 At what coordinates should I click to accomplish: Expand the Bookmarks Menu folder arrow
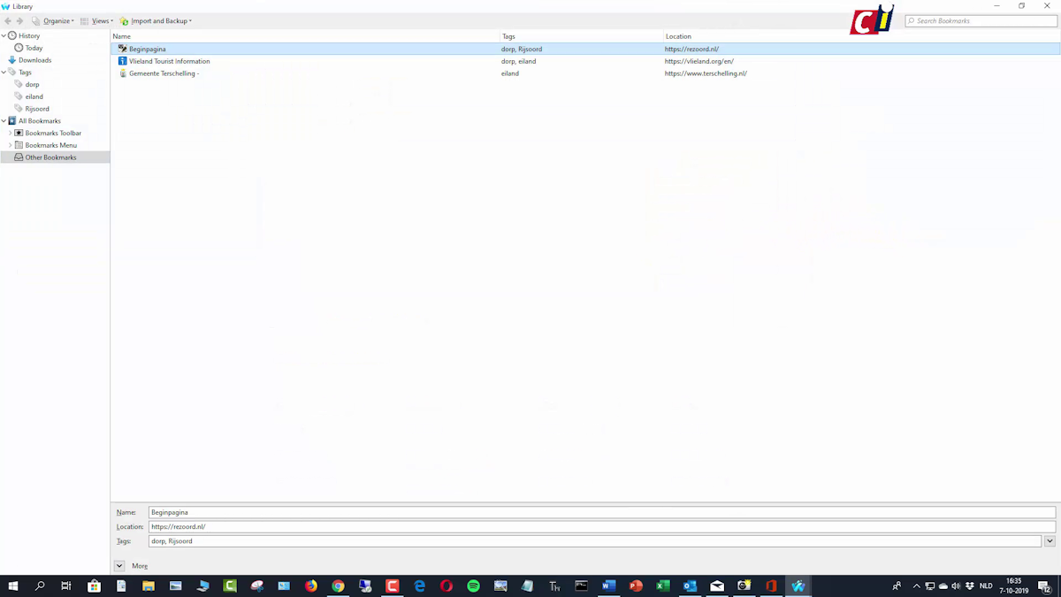[x=10, y=145]
